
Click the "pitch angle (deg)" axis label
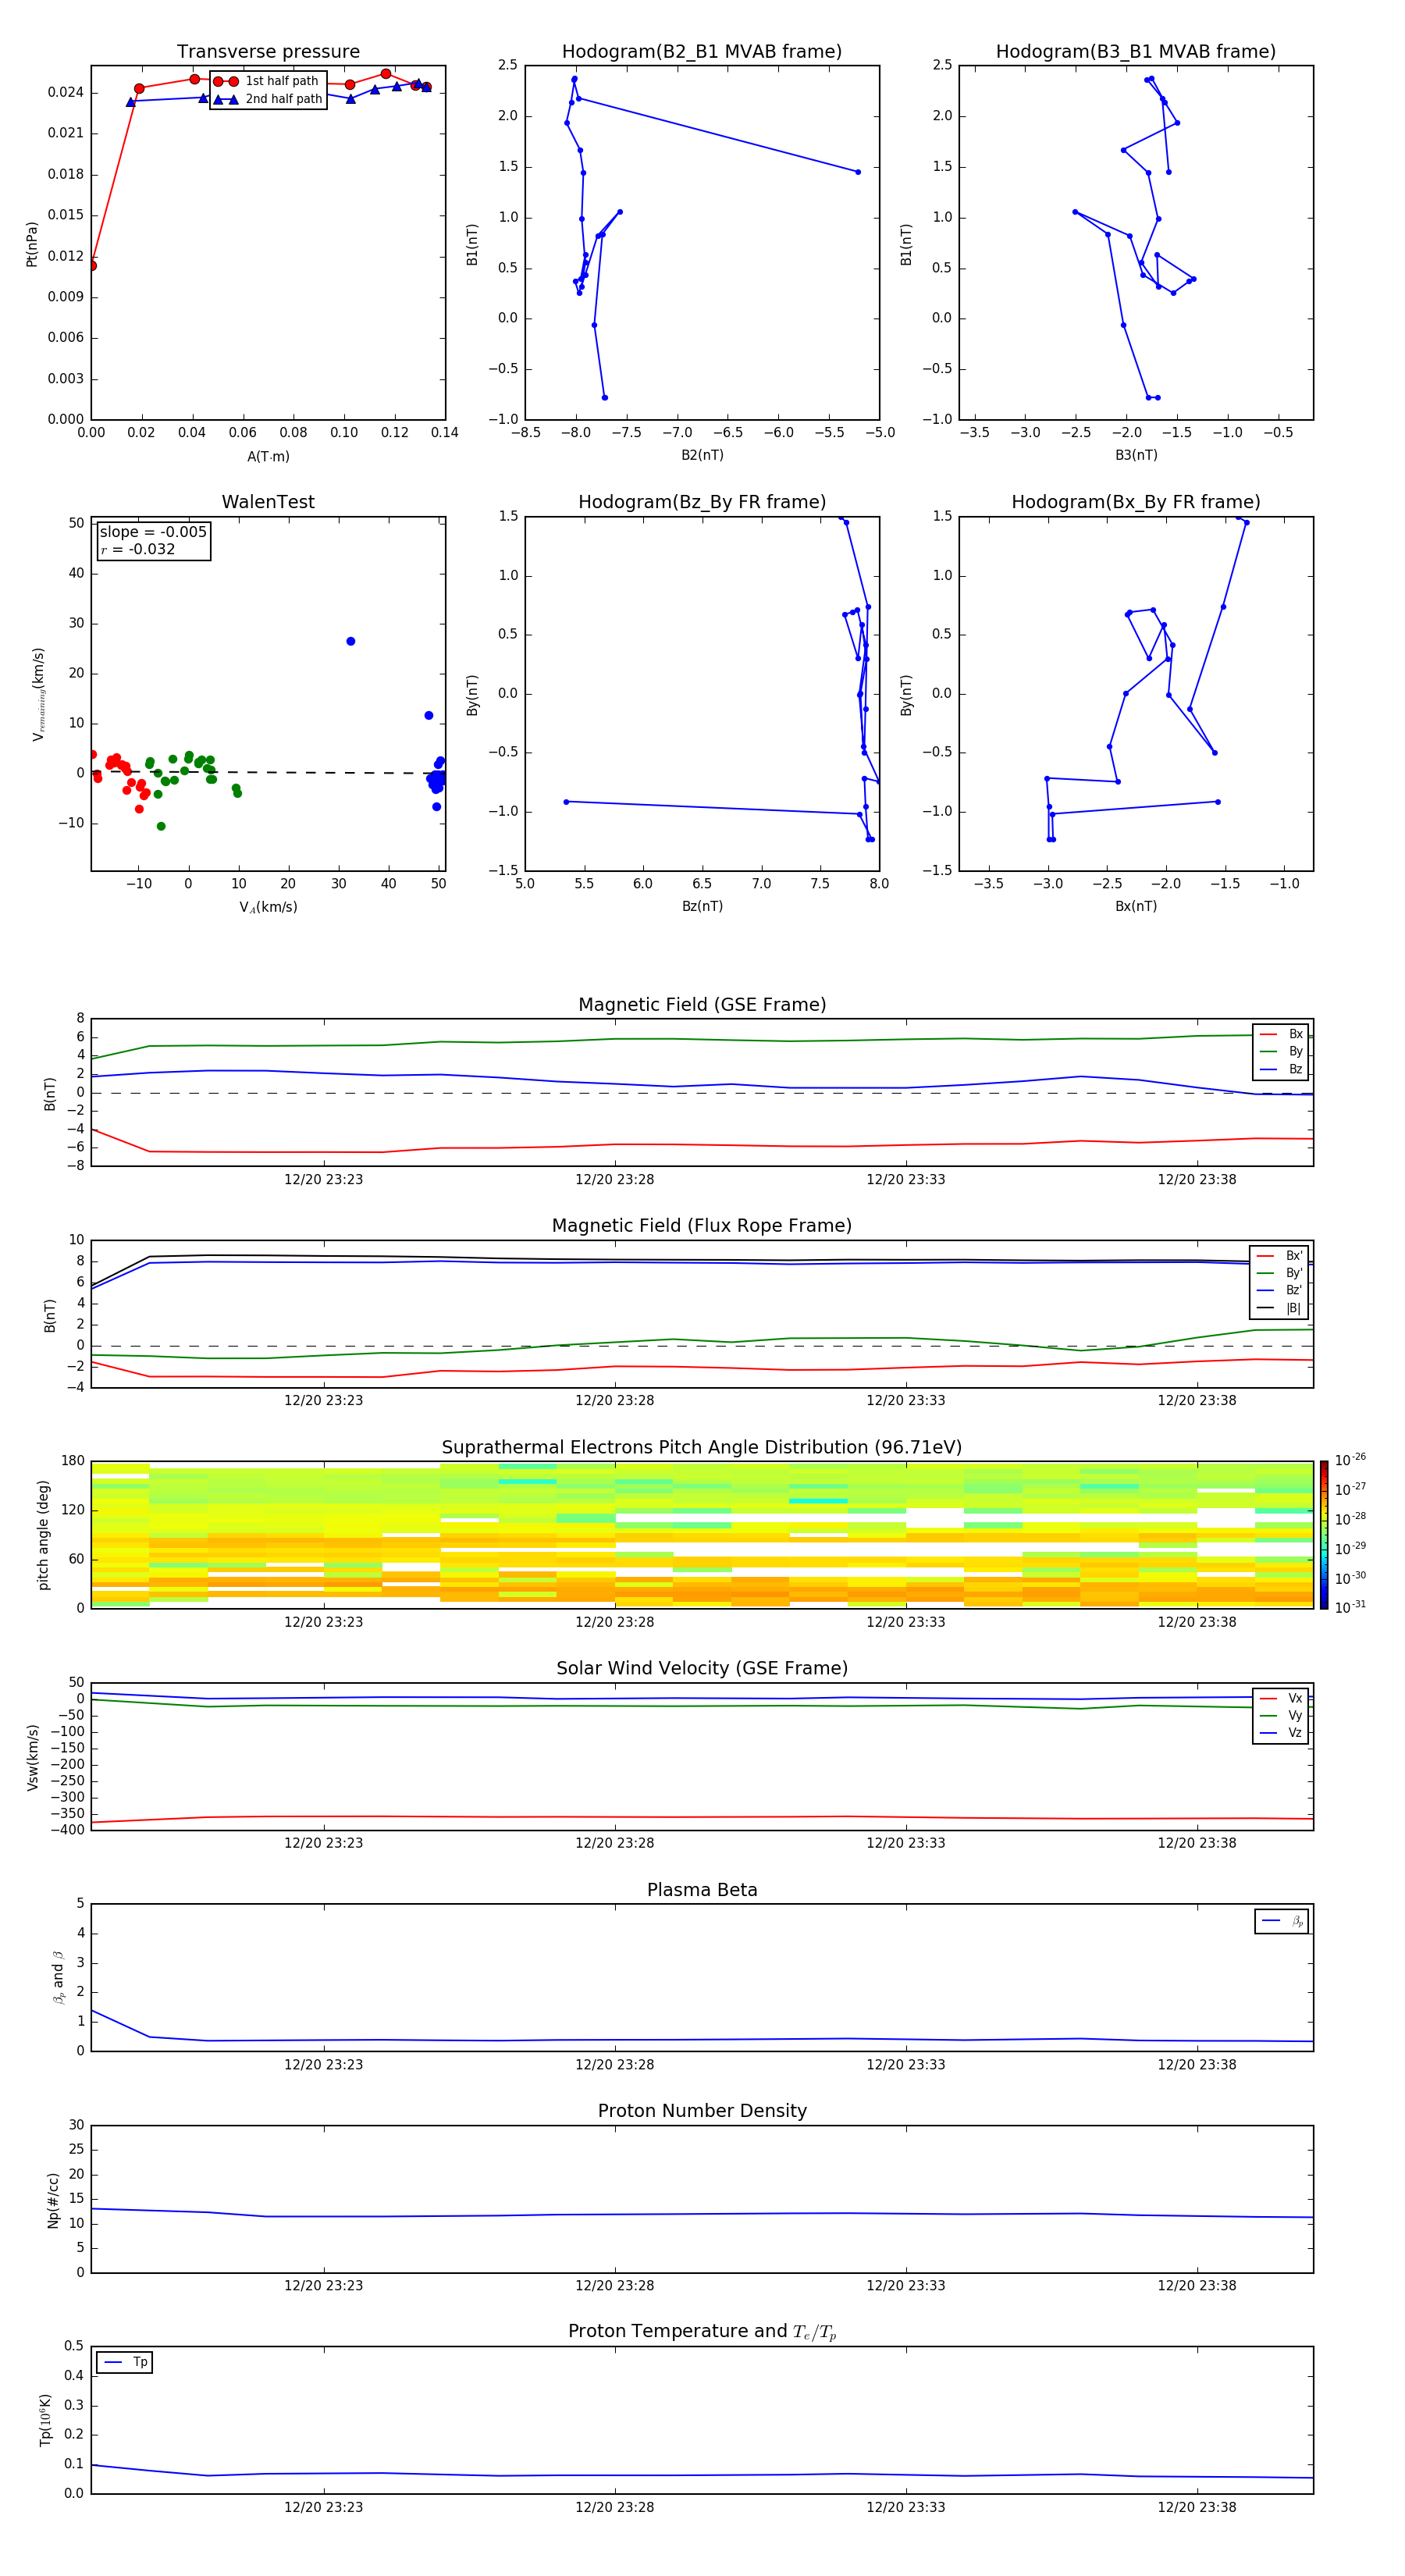43,1535
